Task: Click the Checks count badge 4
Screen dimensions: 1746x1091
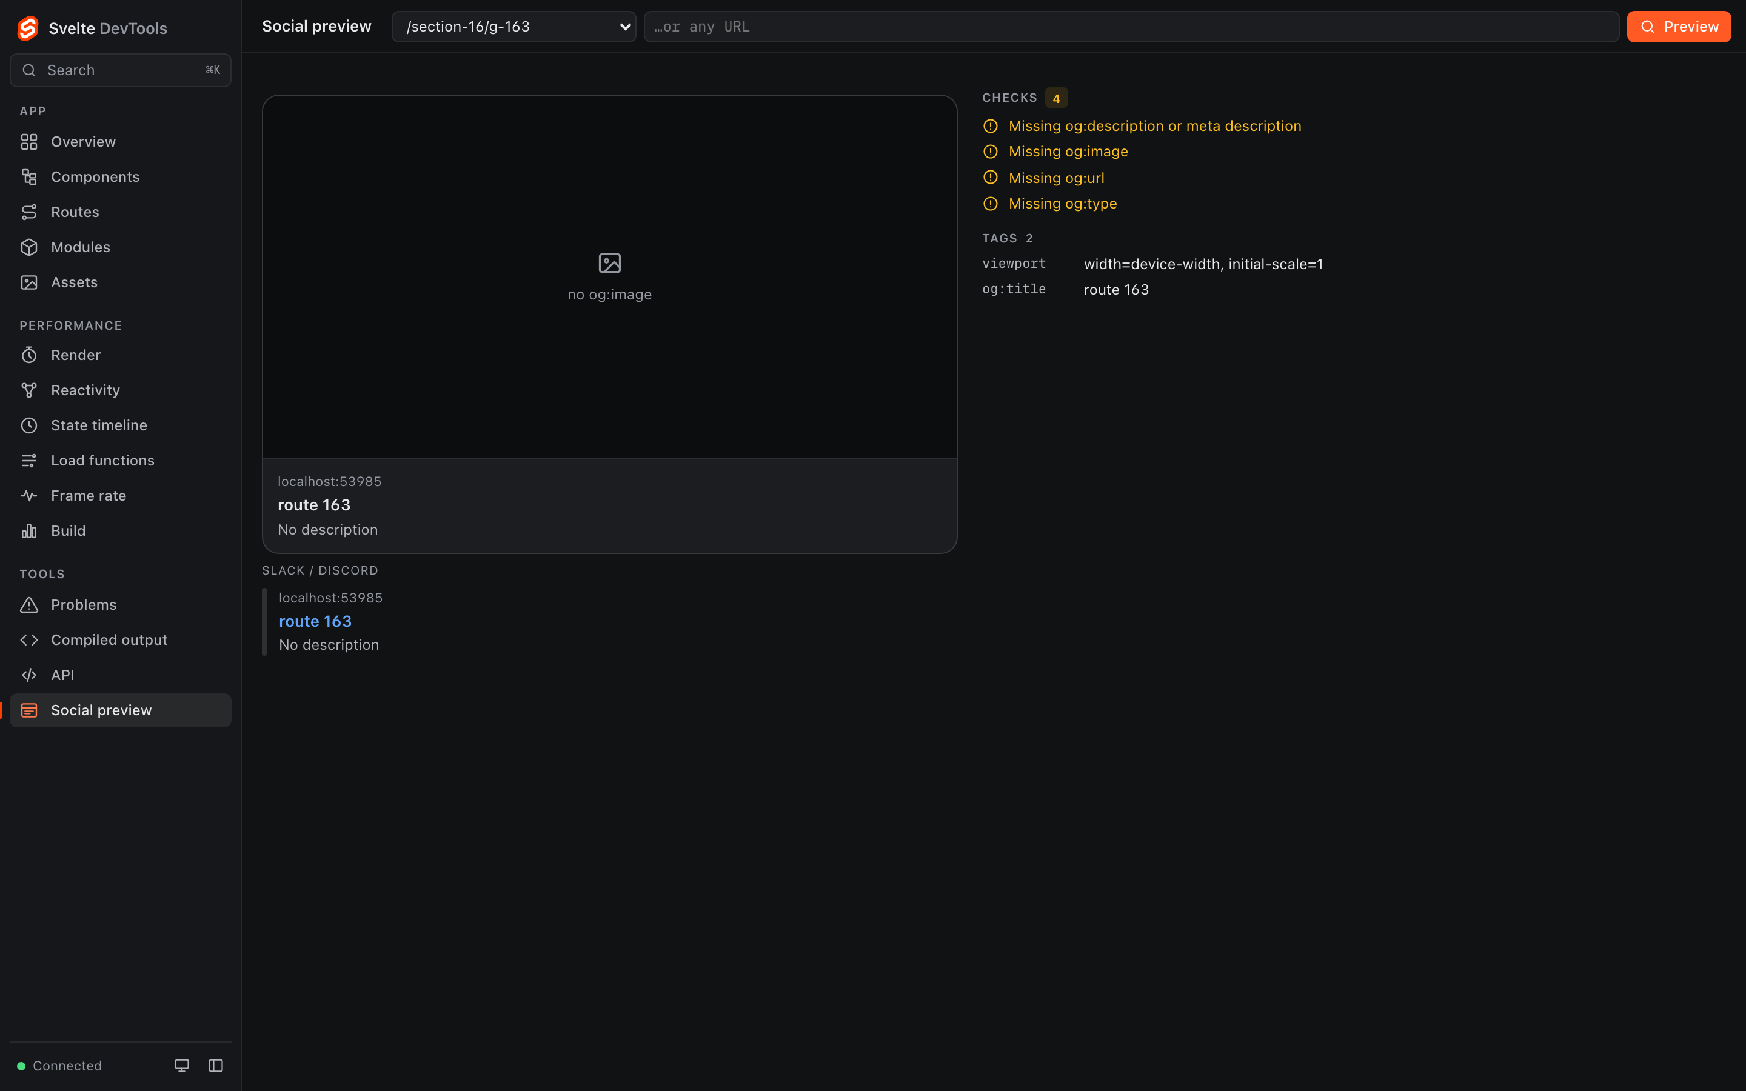Action: pyautogui.click(x=1056, y=98)
